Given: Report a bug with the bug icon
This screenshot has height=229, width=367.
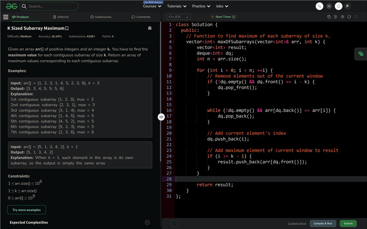Looking at the screenshot, I should tap(149, 28).
